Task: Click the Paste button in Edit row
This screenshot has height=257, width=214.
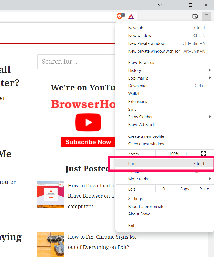Action: tap(204, 189)
